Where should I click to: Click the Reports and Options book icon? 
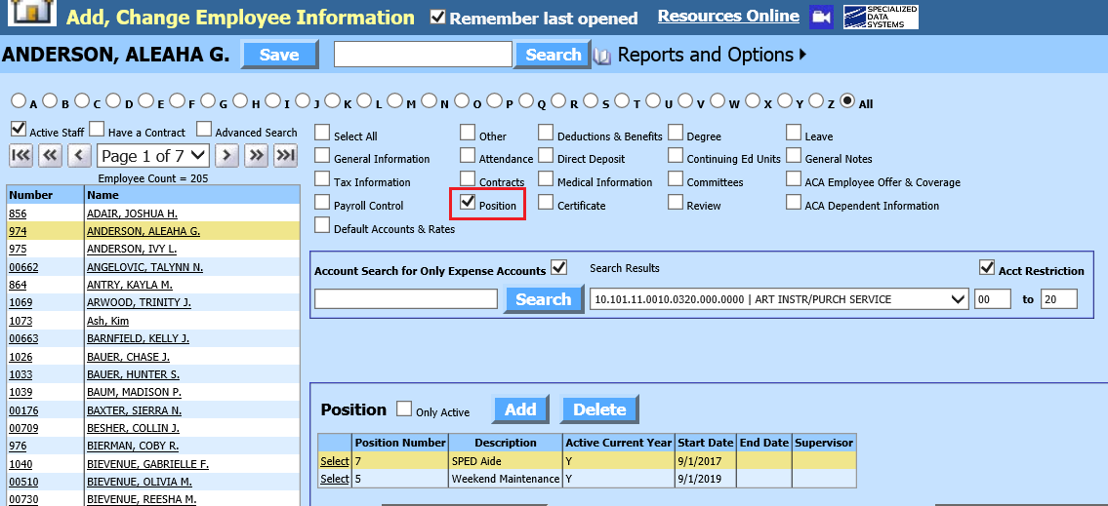coord(602,56)
